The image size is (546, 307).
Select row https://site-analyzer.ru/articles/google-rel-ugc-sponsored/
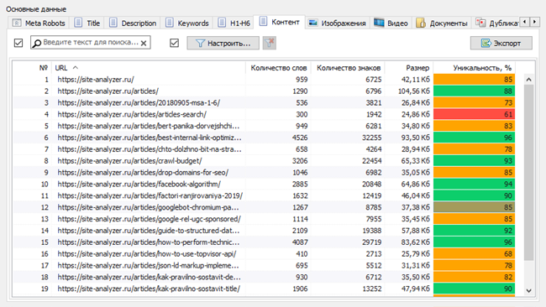[265, 219]
